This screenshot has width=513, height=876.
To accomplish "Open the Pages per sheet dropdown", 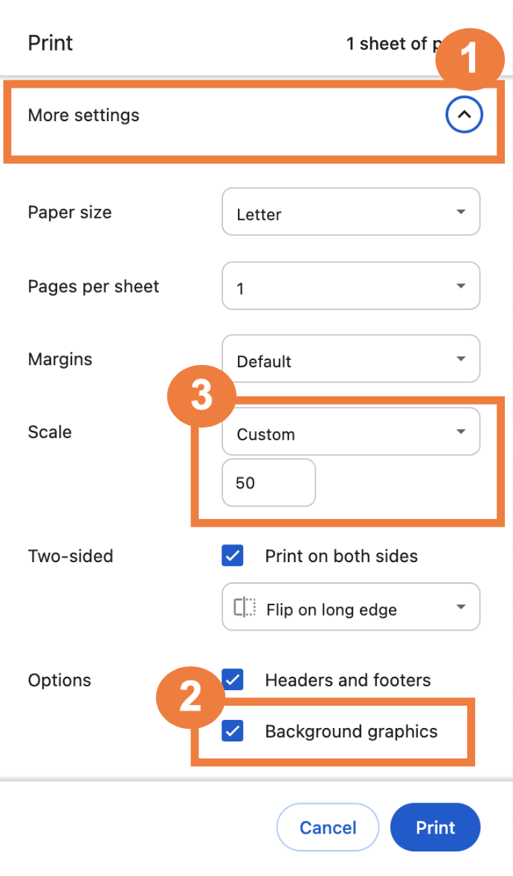I will tap(350, 286).
